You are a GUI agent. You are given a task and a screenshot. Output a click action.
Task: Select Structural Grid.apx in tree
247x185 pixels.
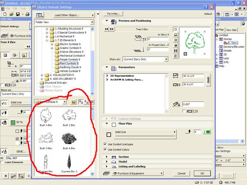[x=56, y=83]
